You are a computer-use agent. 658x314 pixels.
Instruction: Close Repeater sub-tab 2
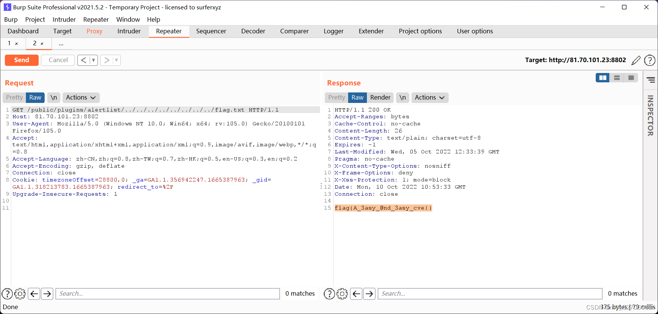point(42,44)
